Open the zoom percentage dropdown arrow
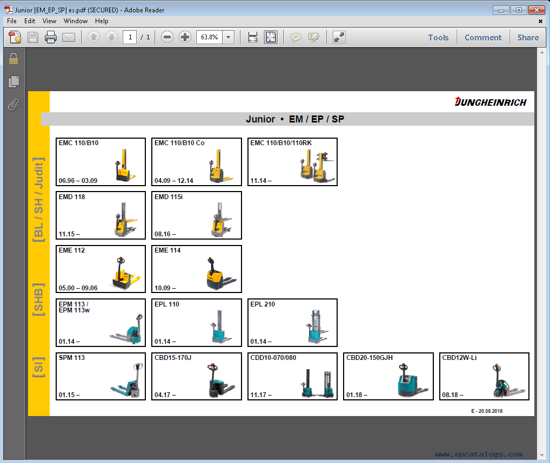The width and height of the screenshot is (550, 463). click(229, 37)
